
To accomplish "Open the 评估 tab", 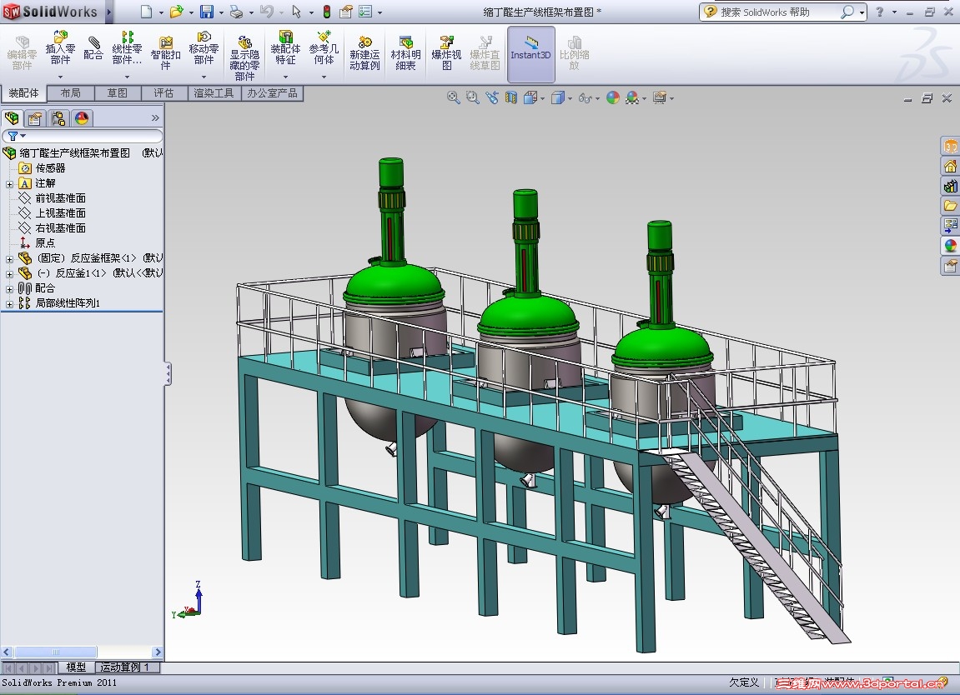I will pos(163,93).
